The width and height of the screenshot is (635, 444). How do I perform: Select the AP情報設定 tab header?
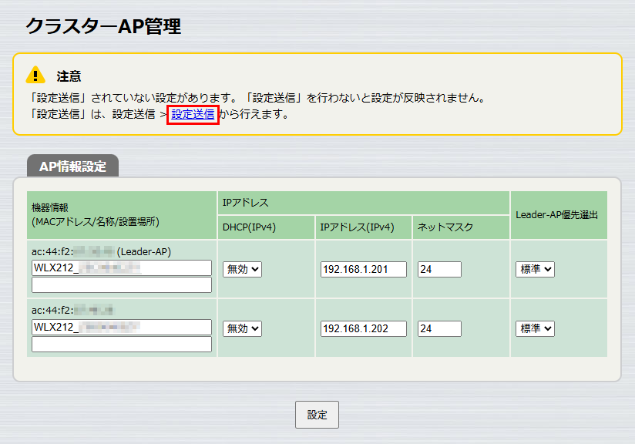[x=72, y=165]
